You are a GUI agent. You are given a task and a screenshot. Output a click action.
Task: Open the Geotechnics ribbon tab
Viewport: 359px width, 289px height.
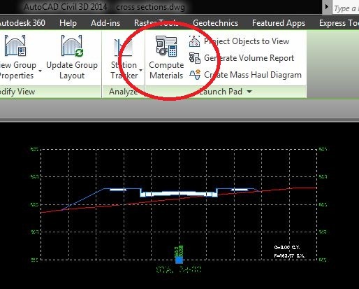215,23
